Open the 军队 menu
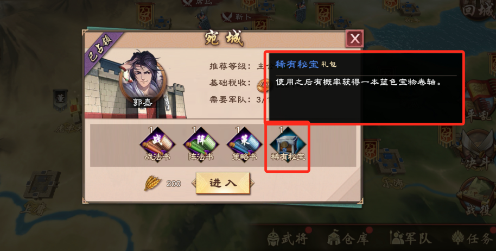The width and height of the screenshot is (496, 251). tap(411, 239)
